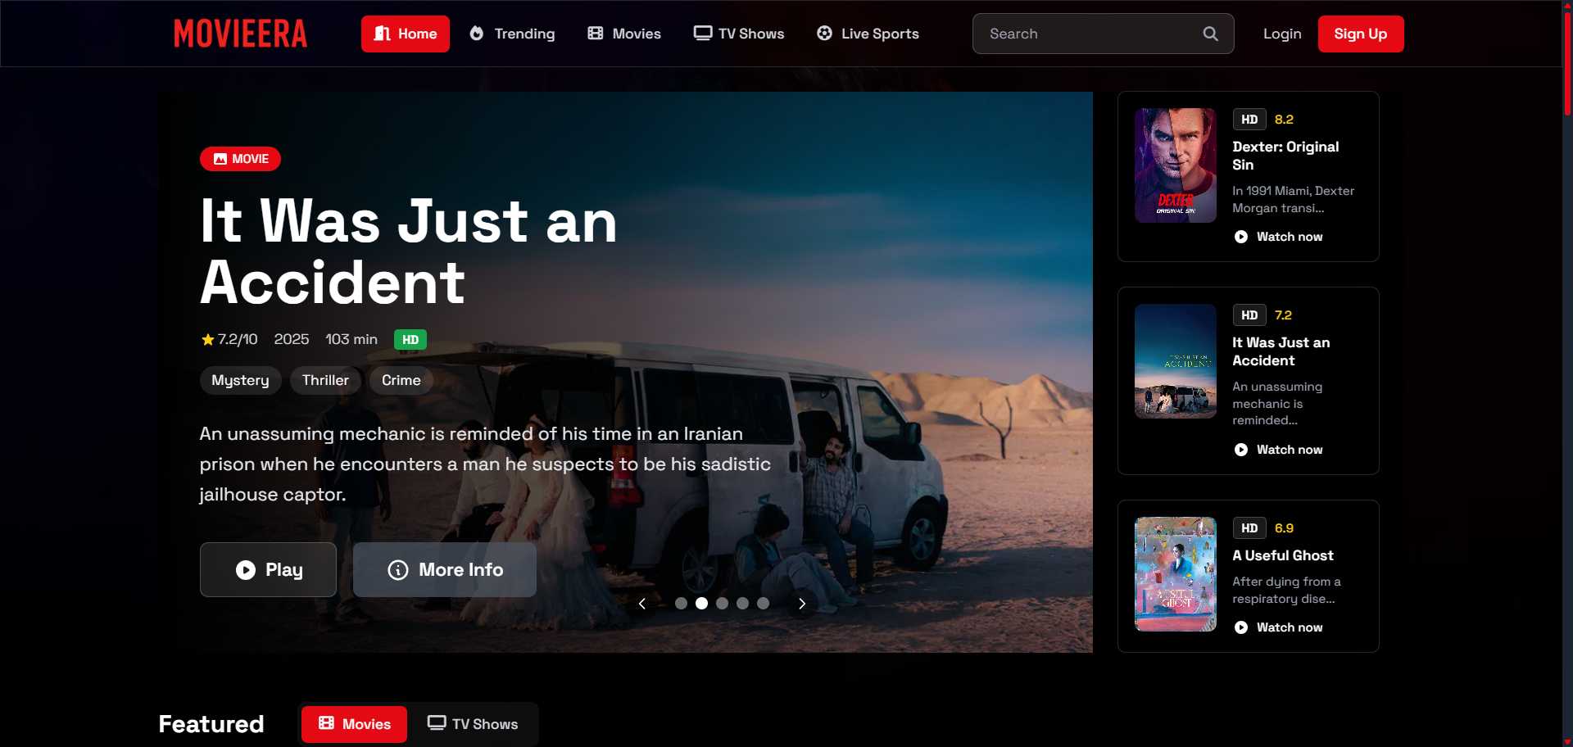
Task: Open the A Useful Ghost poster thumbnail
Action: [1175, 574]
